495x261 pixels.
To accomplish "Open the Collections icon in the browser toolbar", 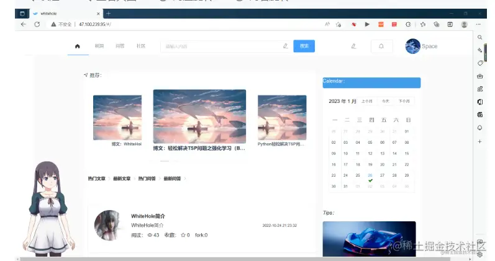I will [437, 24].
